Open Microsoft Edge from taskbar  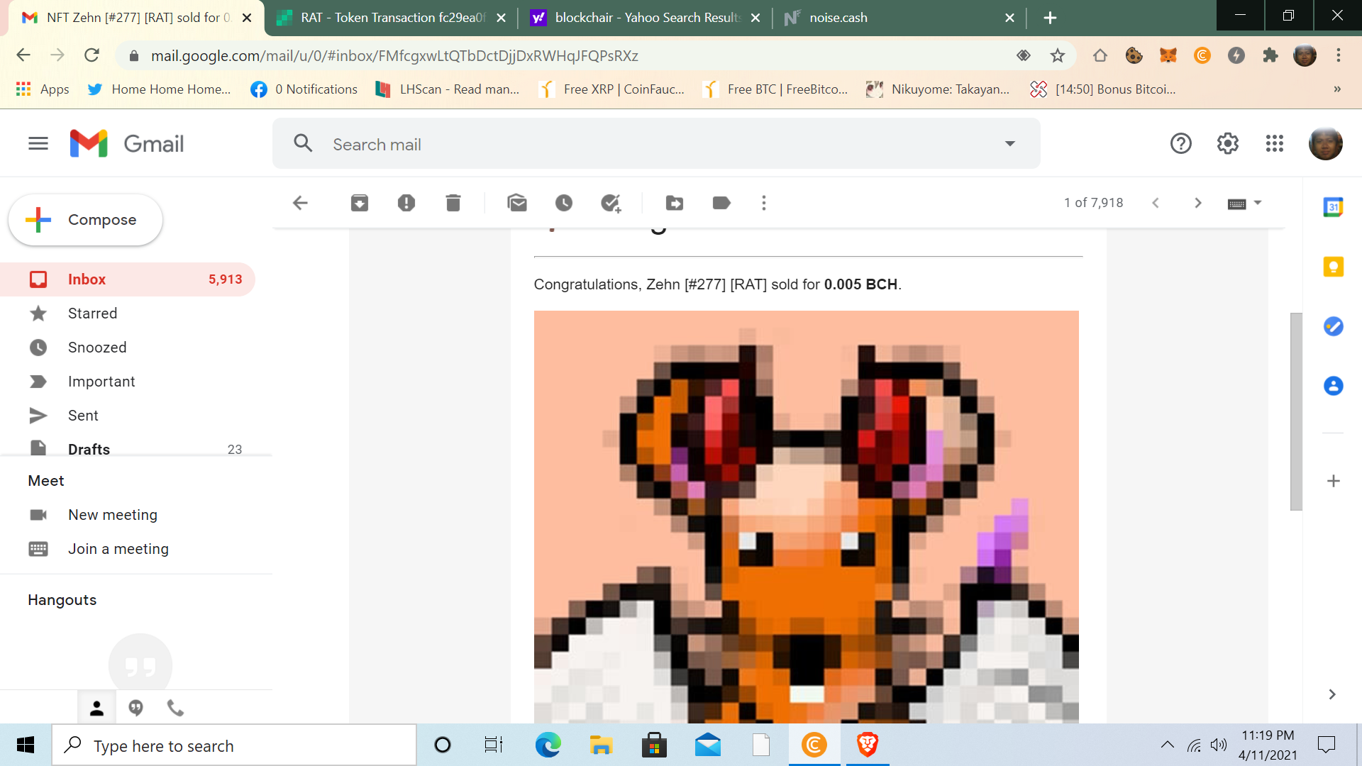(548, 745)
